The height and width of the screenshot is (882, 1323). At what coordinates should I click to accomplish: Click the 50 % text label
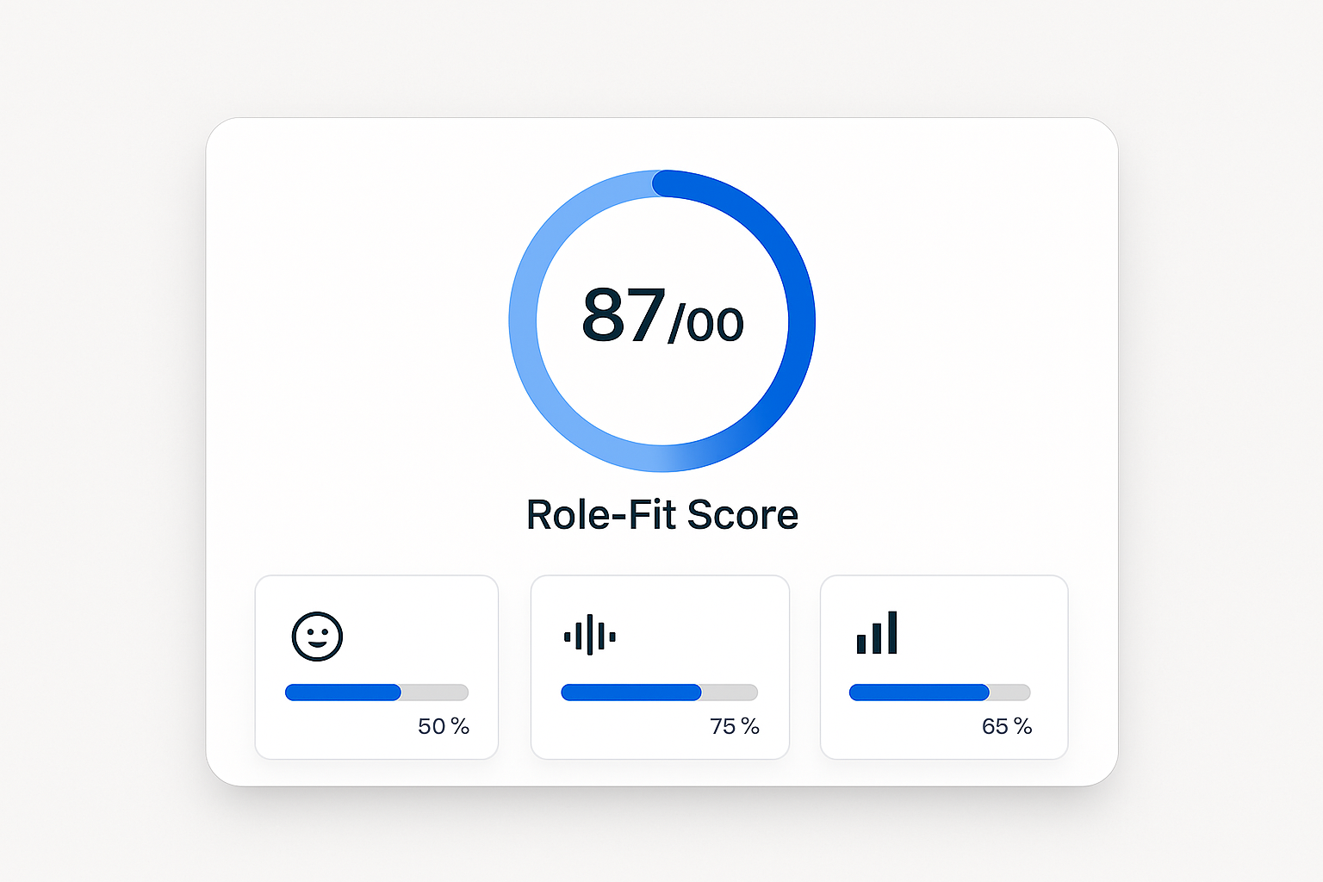(x=444, y=727)
